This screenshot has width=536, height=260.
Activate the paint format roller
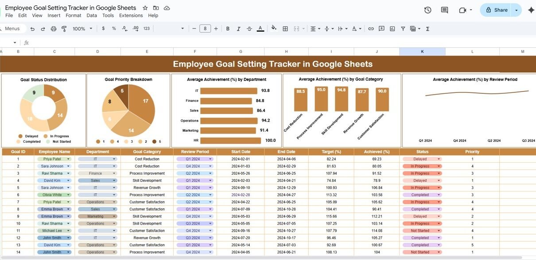tap(64, 29)
